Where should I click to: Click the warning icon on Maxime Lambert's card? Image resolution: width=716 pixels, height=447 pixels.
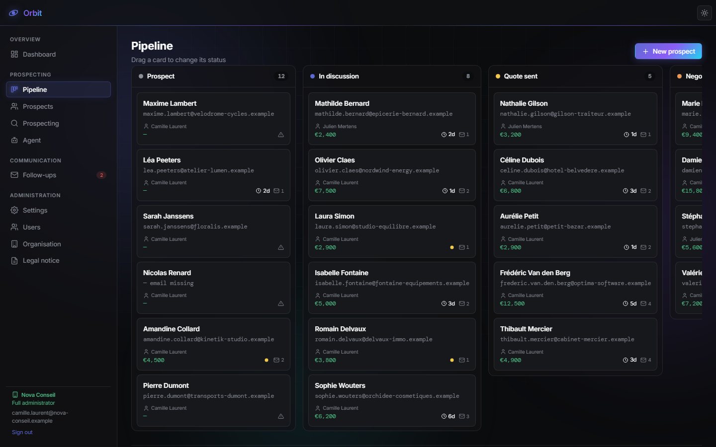pyautogui.click(x=281, y=135)
